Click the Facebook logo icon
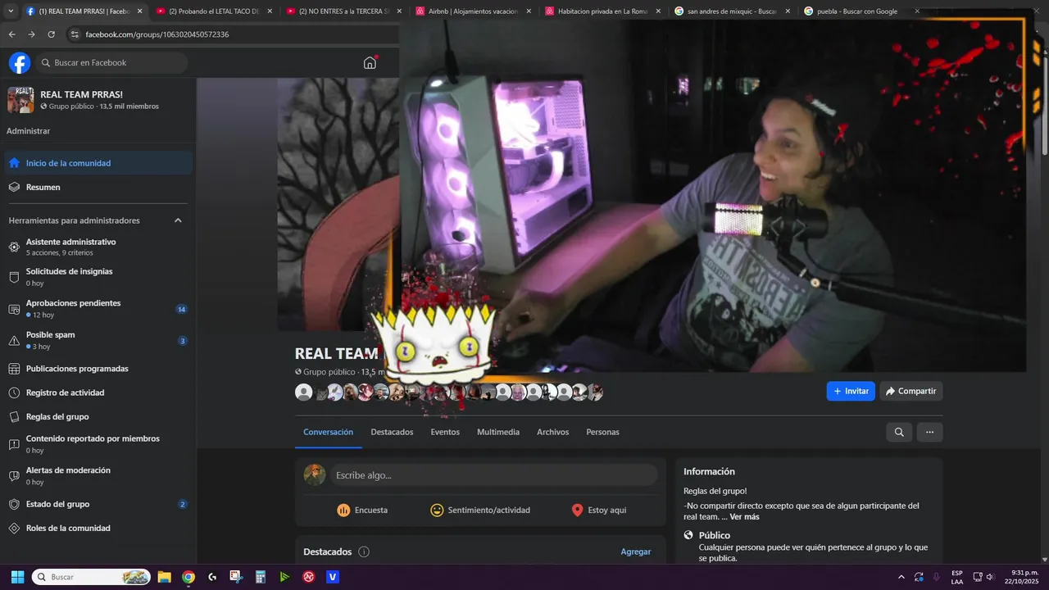Viewport: 1049px width, 590px height. (20, 63)
